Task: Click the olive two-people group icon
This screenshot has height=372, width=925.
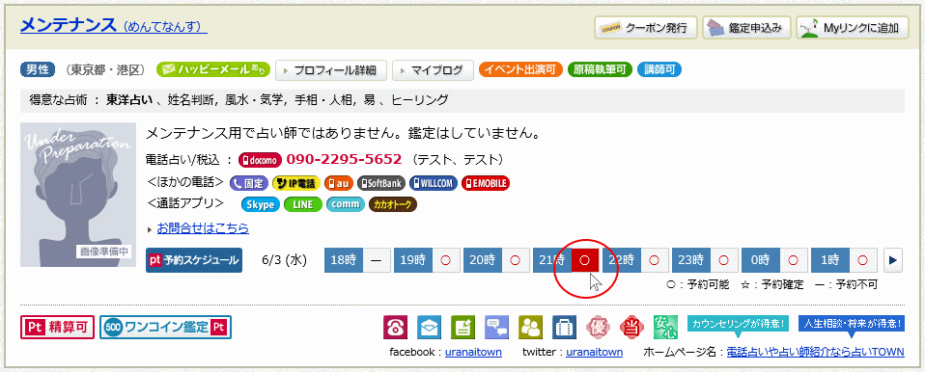Action: point(530,328)
